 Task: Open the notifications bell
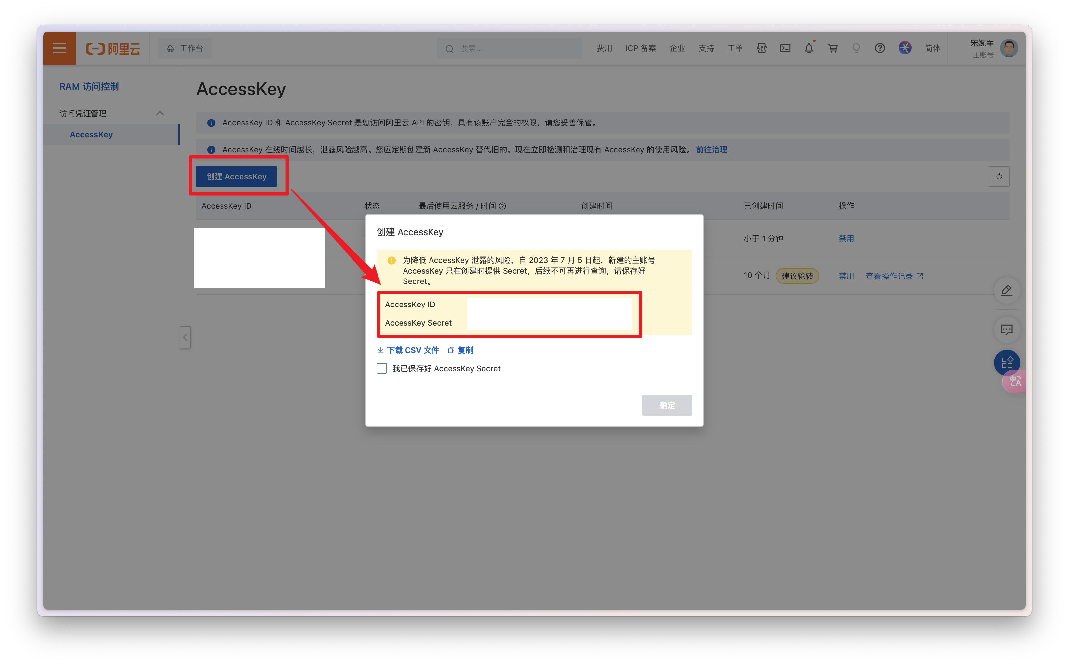coord(809,48)
